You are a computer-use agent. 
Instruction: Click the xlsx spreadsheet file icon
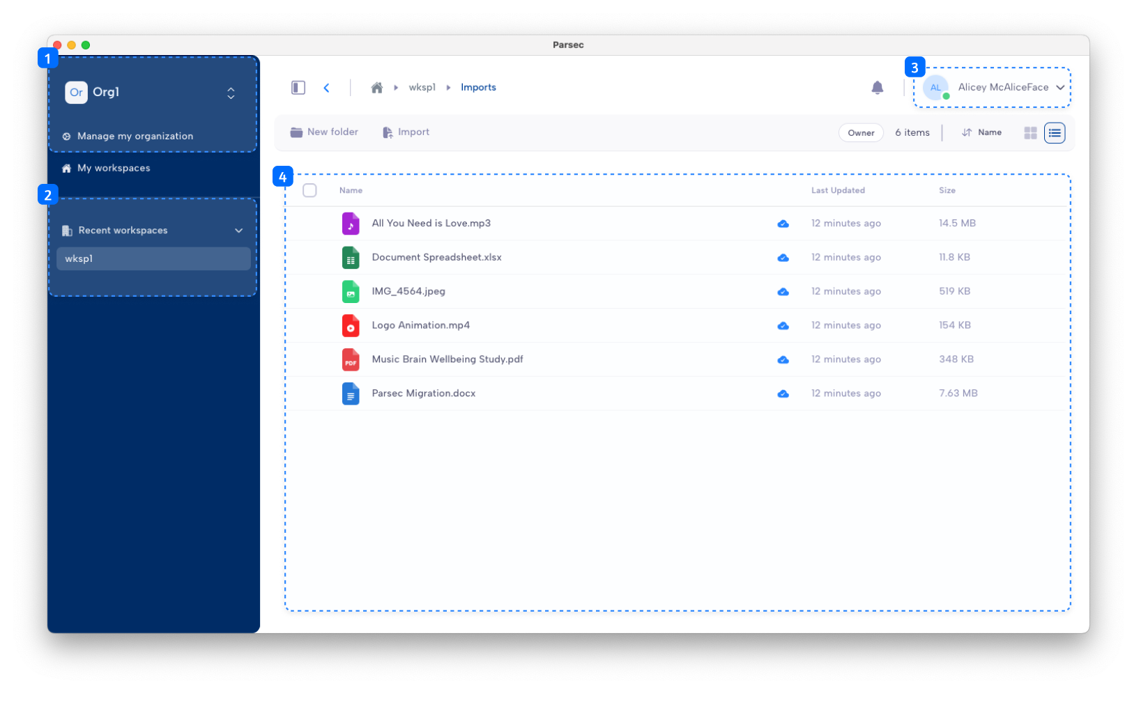pyautogui.click(x=351, y=258)
